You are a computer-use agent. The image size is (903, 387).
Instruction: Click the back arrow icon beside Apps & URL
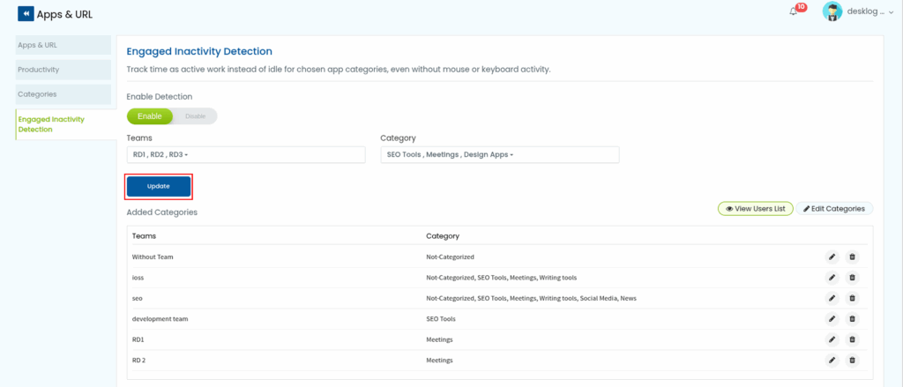(26, 14)
